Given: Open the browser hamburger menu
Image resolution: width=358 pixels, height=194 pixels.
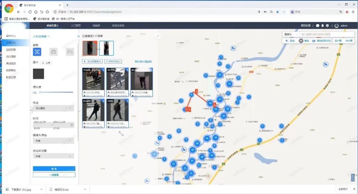Looking at the screenshot, I should tap(353, 12).
